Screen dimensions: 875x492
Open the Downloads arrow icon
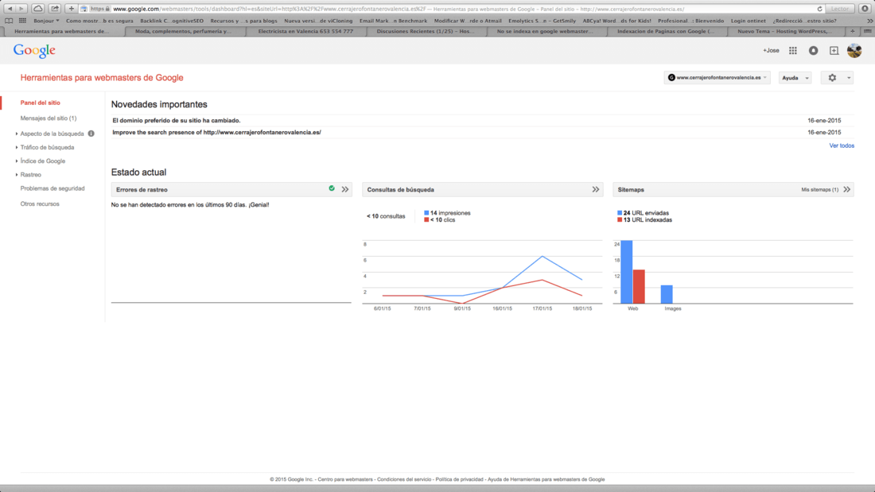point(865,9)
